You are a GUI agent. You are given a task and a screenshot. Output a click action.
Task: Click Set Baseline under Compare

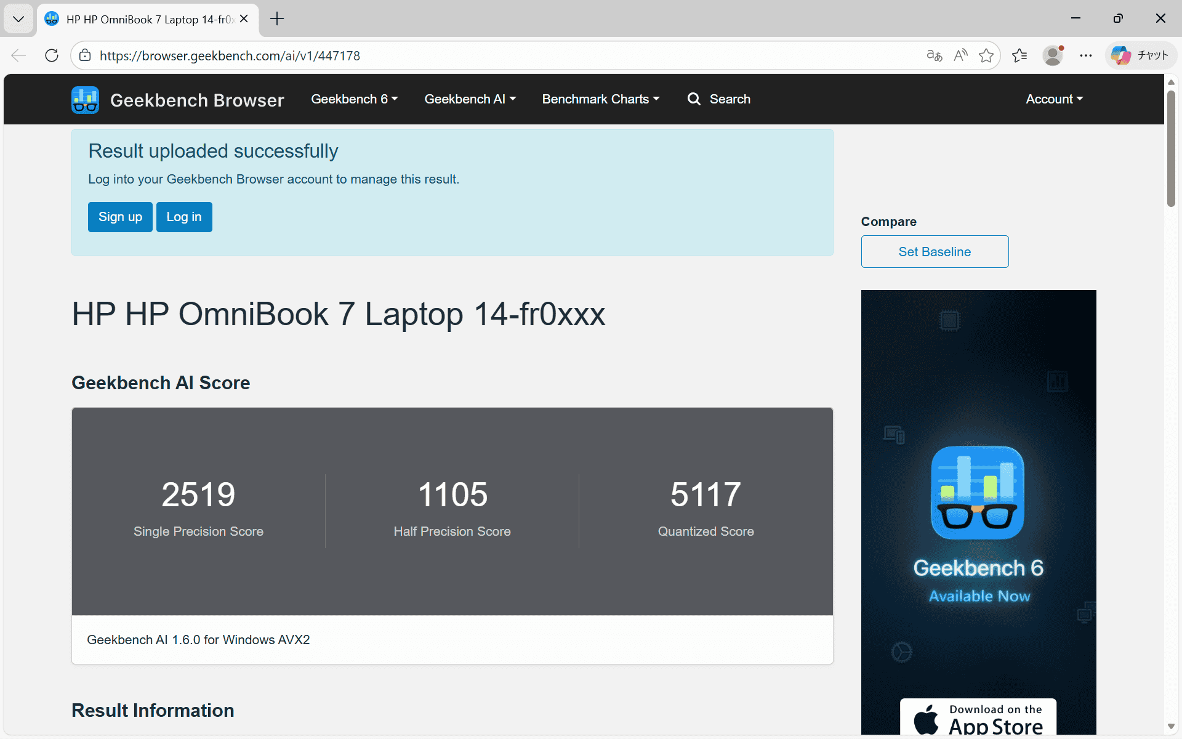[934, 251]
